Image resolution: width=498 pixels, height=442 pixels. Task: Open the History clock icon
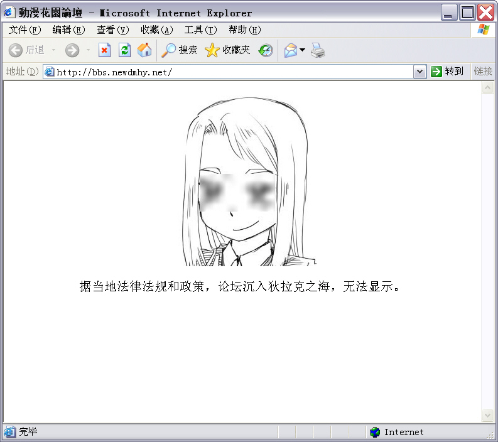pos(266,50)
